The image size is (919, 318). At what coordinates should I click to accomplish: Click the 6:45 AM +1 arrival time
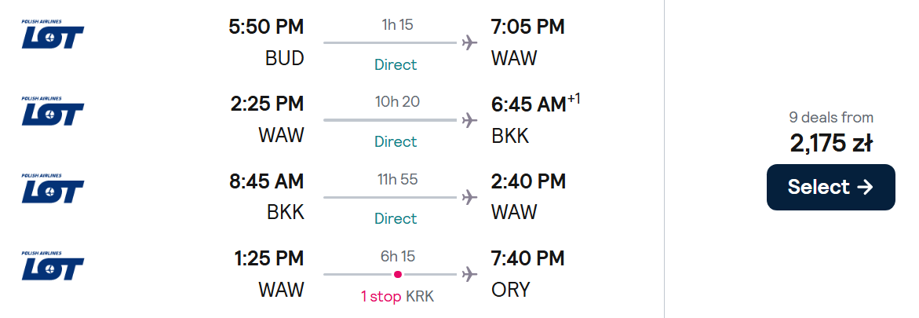(x=536, y=104)
